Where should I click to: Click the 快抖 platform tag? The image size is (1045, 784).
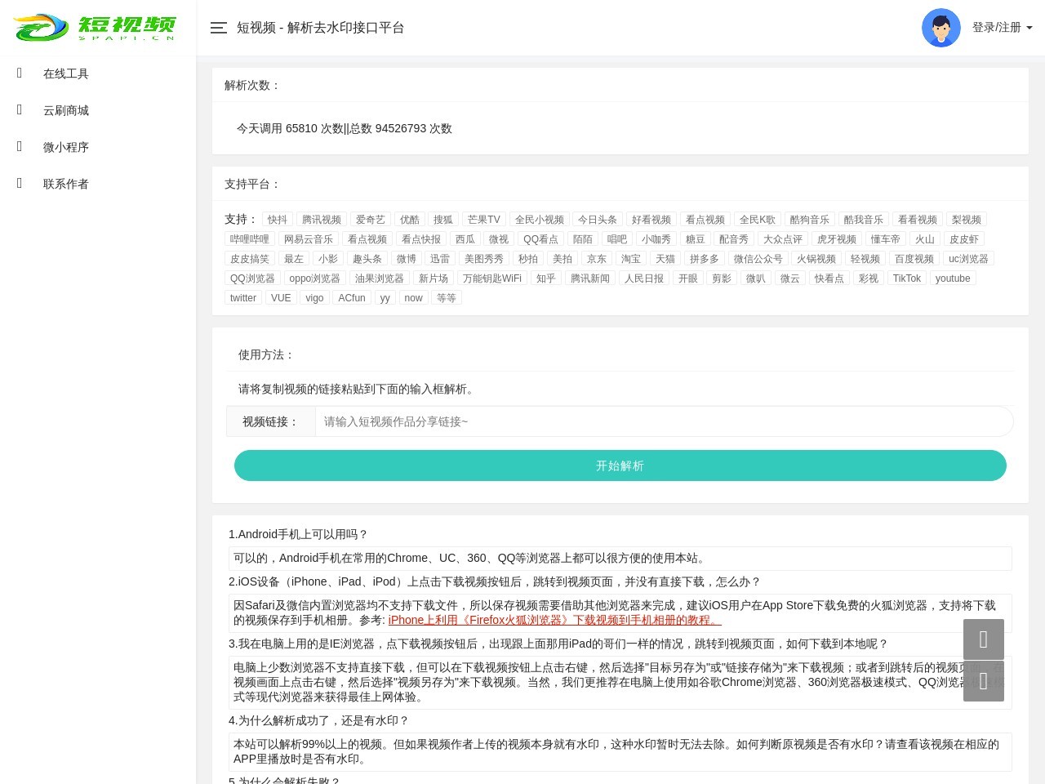[x=278, y=220]
